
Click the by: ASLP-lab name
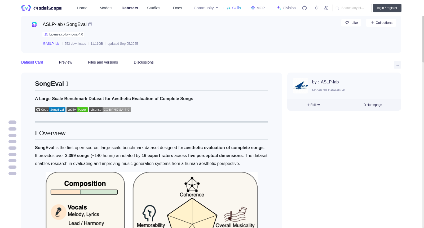[325, 82]
